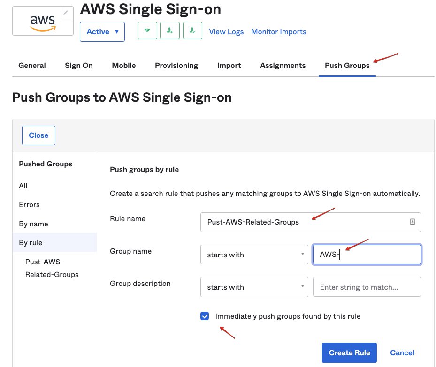Open Group description starts with dropdown
Image resolution: width=436 pixels, height=367 pixels.
pyautogui.click(x=254, y=287)
